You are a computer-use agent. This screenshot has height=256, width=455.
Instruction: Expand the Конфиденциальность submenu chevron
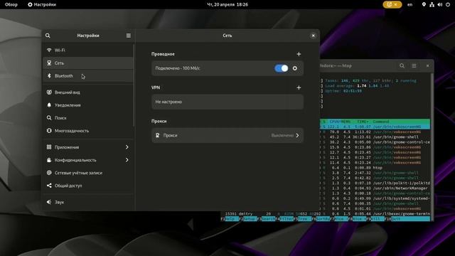(127, 159)
